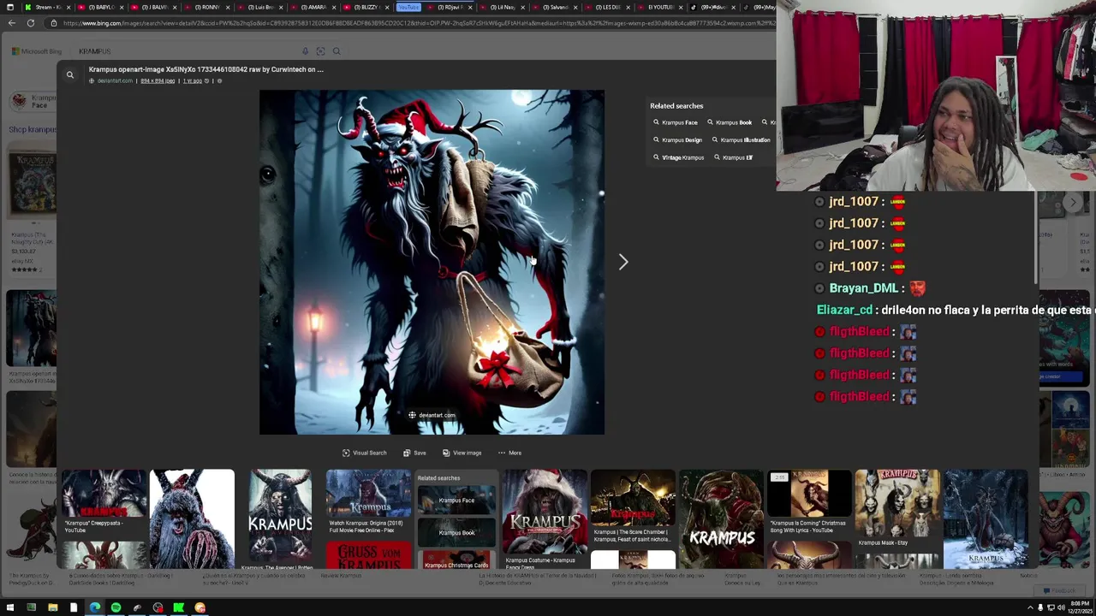Image resolution: width=1096 pixels, height=616 pixels.
Task: Open the green KRAMPUS monster thumbnail
Action: coord(721,518)
